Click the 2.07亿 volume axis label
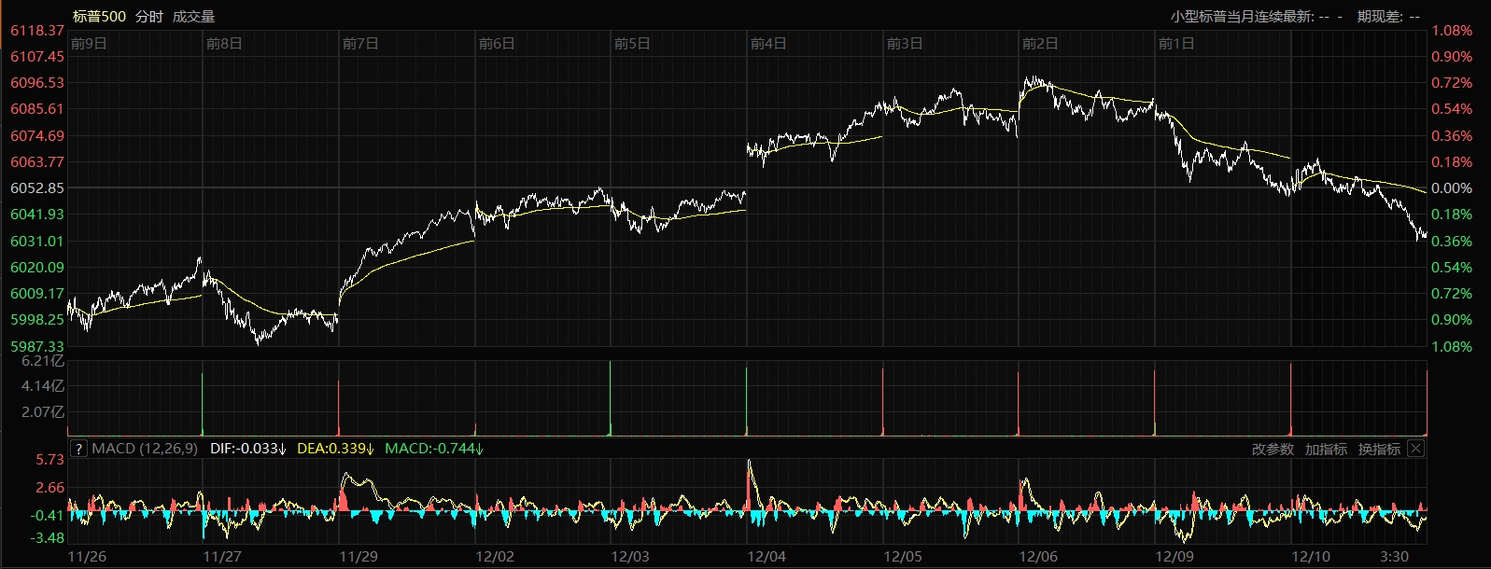The height and width of the screenshot is (569, 1491). [43, 412]
